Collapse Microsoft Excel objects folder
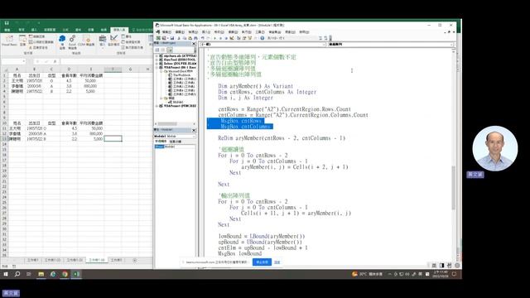This screenshot has height=298, width=530. click(161, 71)
